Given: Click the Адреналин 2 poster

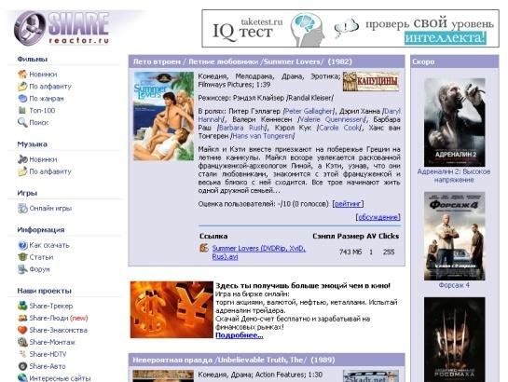Looking at the screenshot, I should (x=455, y=122).
